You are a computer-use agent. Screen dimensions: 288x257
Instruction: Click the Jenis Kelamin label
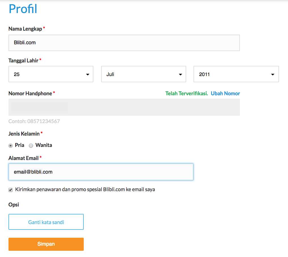(x=24, y=134)
